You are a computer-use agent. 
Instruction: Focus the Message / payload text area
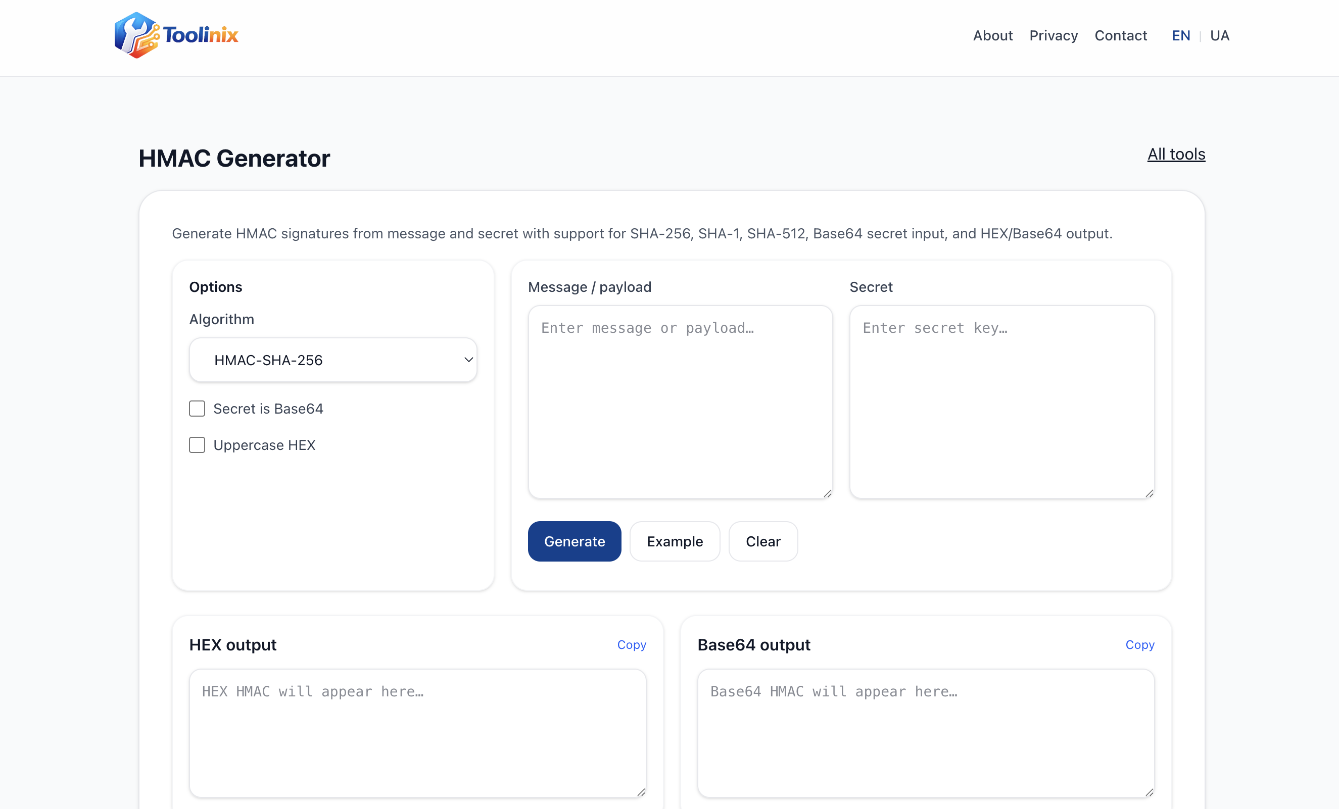[680, 402]
